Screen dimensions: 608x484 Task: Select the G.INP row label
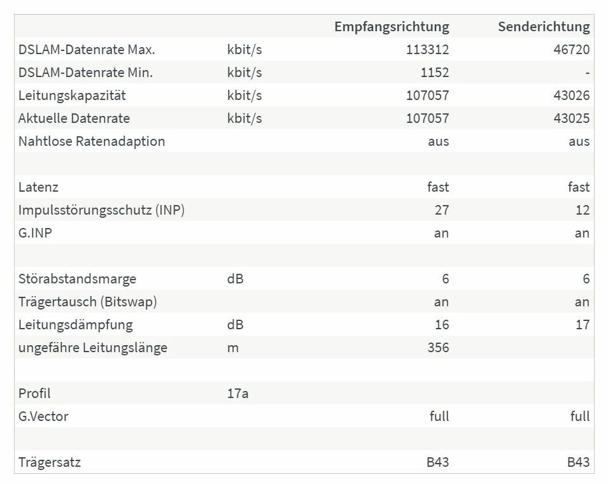click(x=35, y=232)
